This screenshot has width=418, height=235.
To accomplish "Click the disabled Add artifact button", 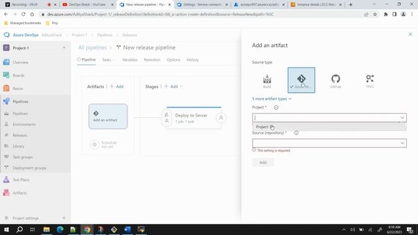I will [x=263, y=163].
